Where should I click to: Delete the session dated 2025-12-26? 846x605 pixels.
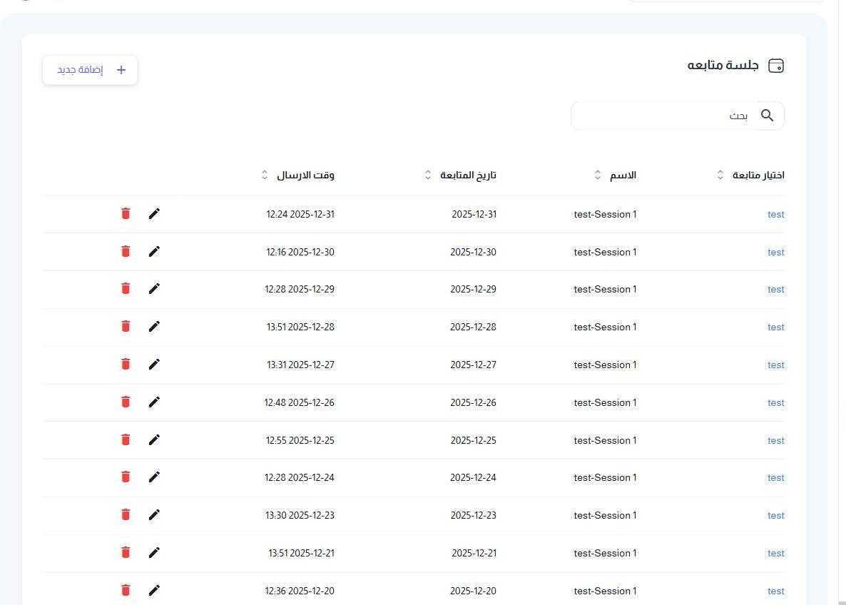(126, 402)
